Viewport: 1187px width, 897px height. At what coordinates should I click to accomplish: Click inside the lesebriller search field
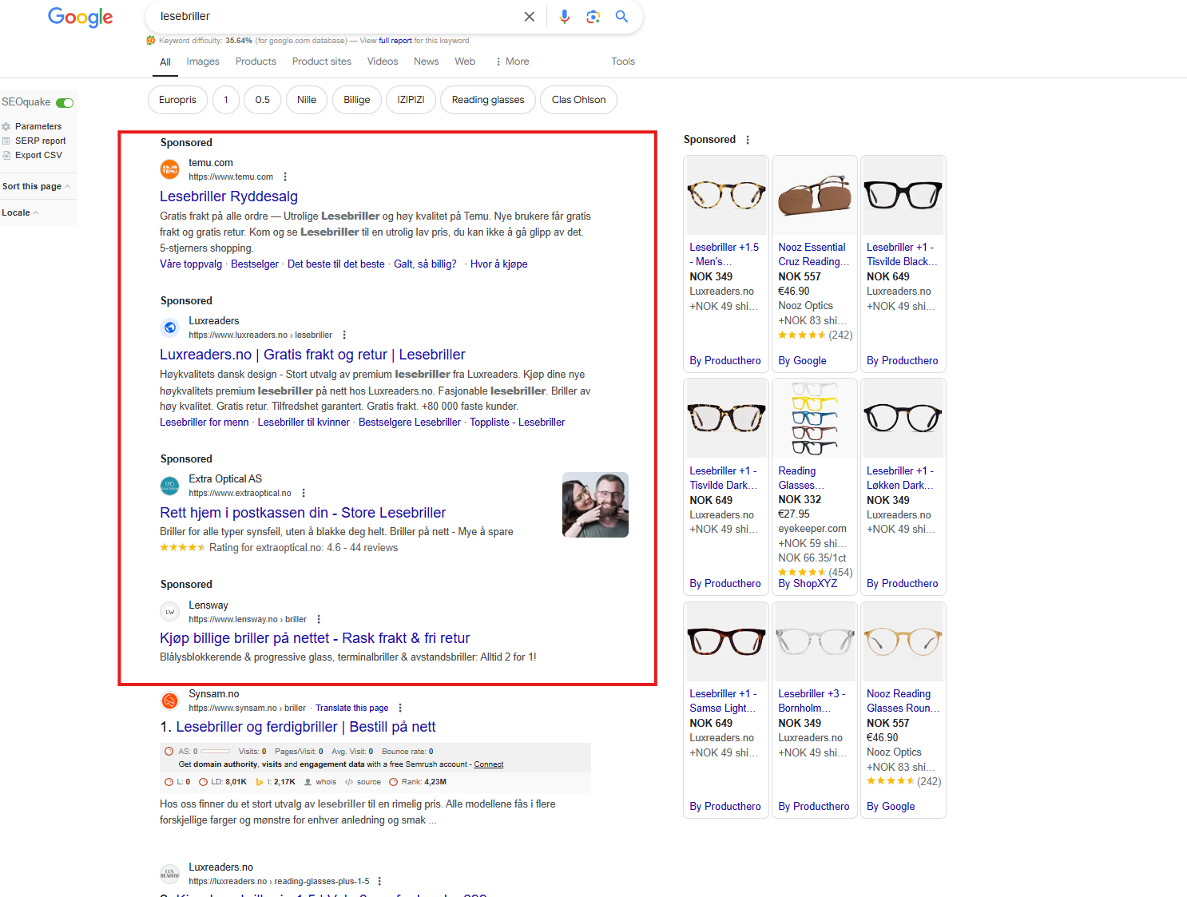tap(335, 17)
